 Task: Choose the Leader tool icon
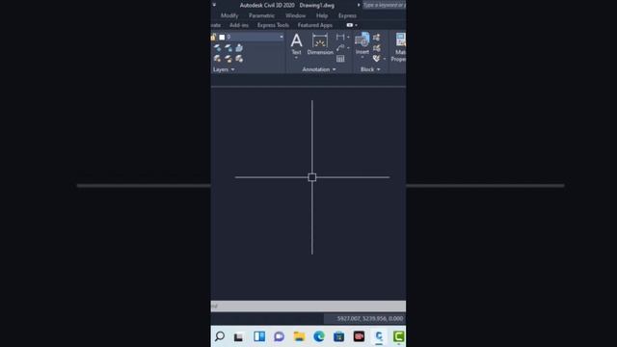pyautogui.click(x=340, y=48)
